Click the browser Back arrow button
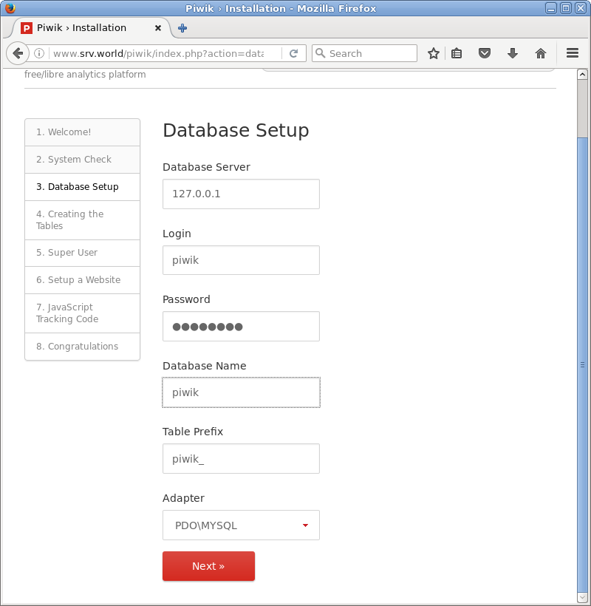 coord(18,53)
